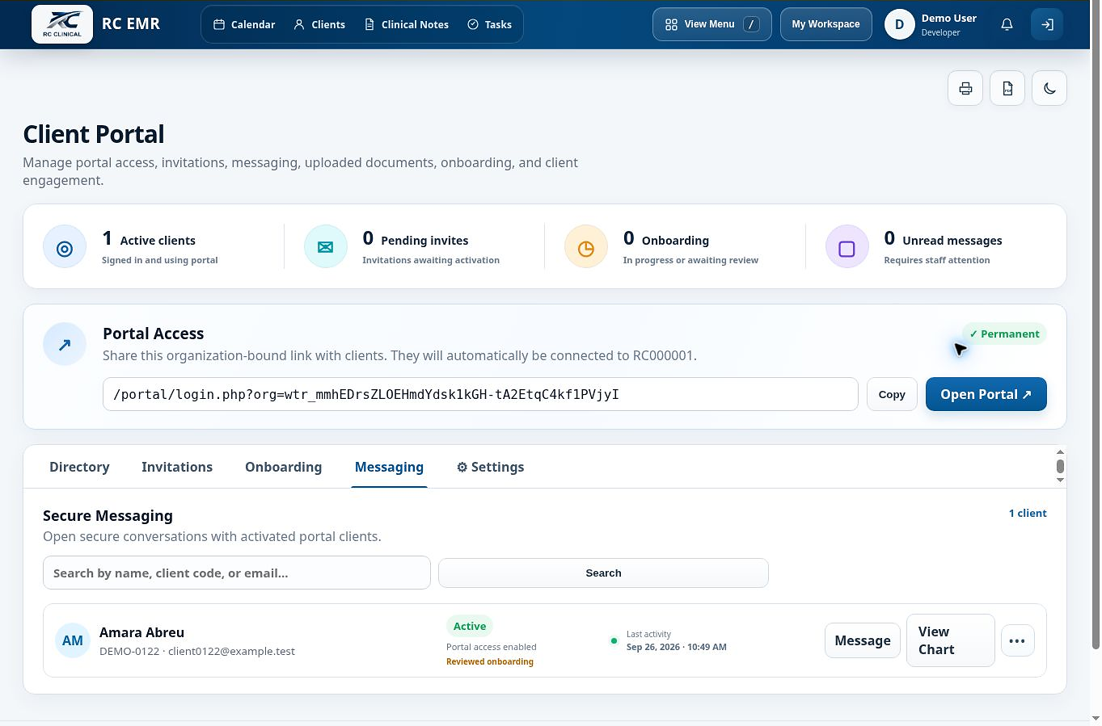Click the RC Clinical logo
The width and height of the screenshot is (1102, 726).
62,23
